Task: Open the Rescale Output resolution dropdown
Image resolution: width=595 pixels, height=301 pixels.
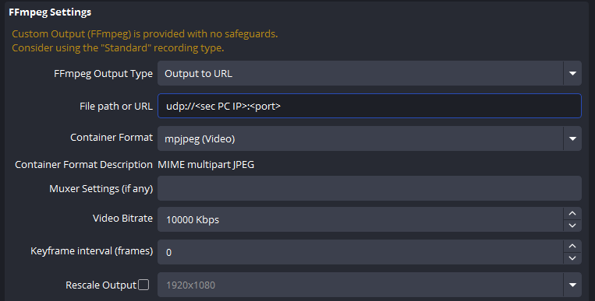Action: (x=369, y=285)
